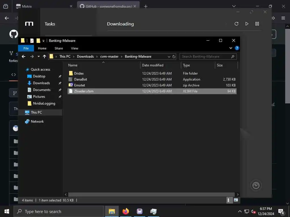This screenshot has width=290, height=217.
Task: Click the Motrix browser tab
Action: point(43,6)
